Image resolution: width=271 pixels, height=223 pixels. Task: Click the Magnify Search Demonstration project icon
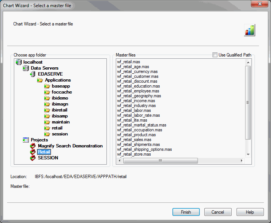33,146
